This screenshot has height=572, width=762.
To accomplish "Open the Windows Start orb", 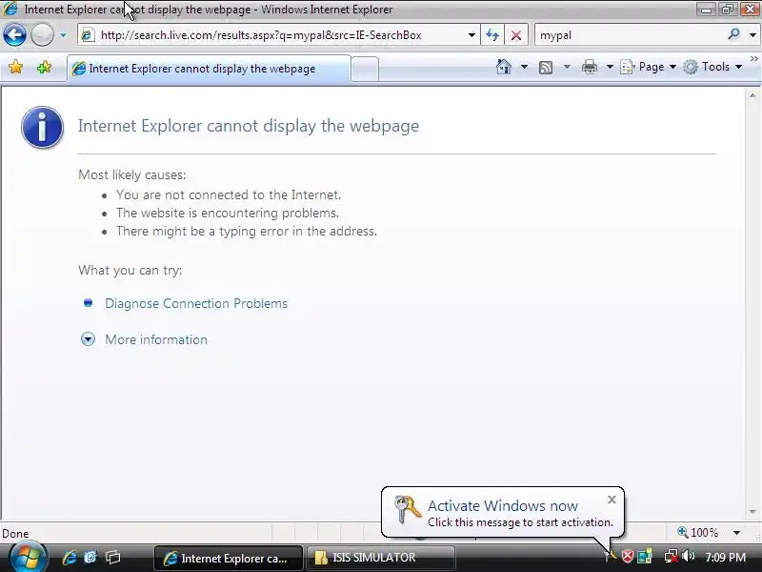I will pos(28,558).
